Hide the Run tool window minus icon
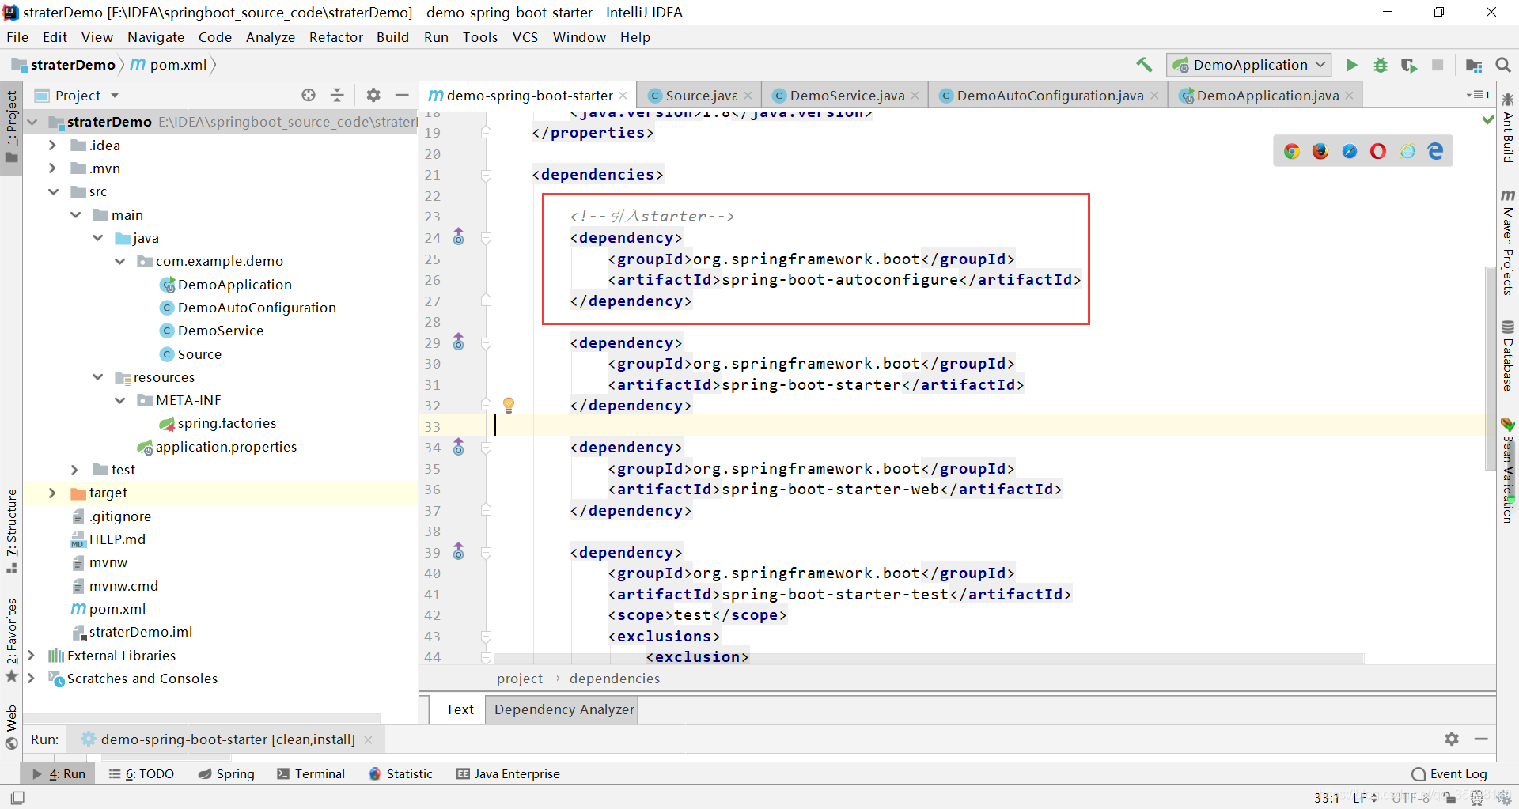 pos(1481,739)
